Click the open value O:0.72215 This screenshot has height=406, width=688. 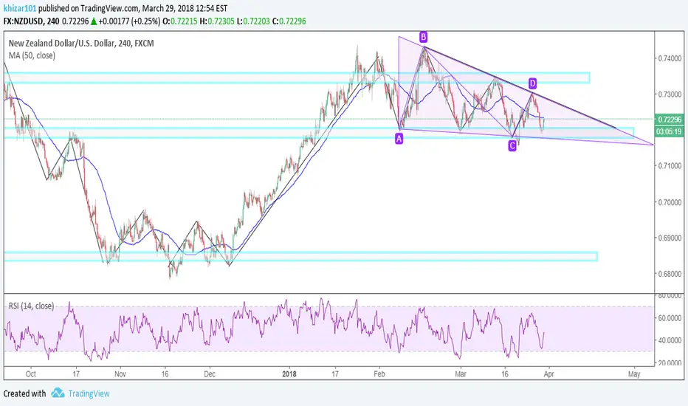point(180,21)
